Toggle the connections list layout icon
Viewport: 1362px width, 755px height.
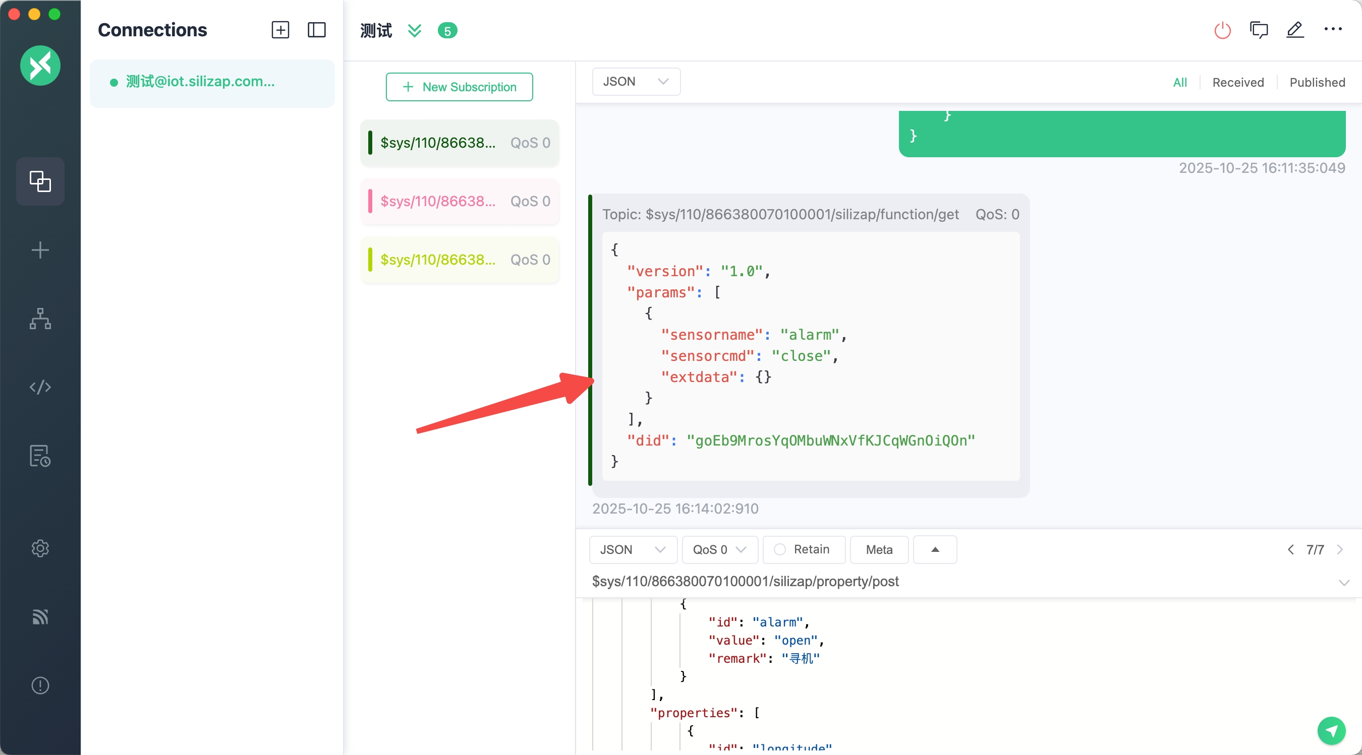[317, 30]
